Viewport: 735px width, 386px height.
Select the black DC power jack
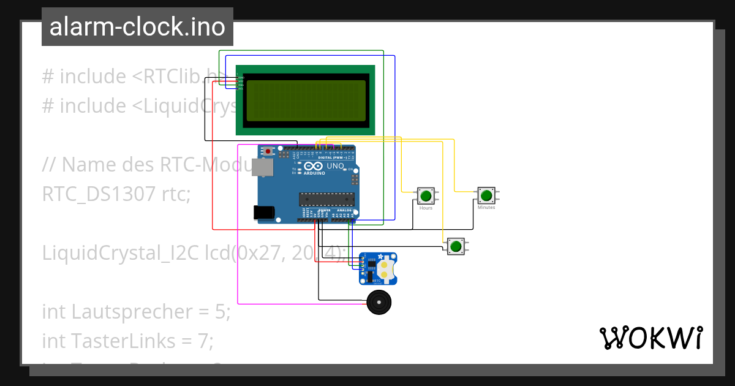263,213
